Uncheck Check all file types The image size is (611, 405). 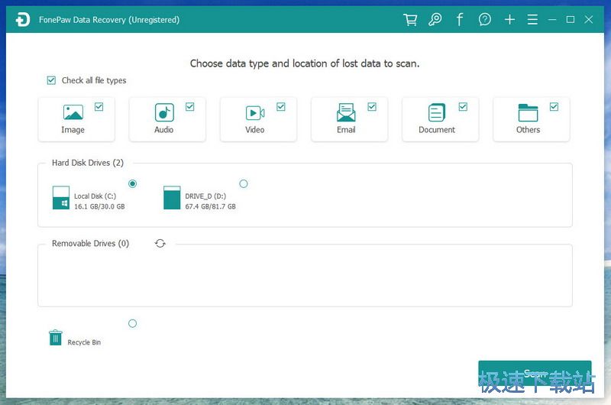coord(51,80)
